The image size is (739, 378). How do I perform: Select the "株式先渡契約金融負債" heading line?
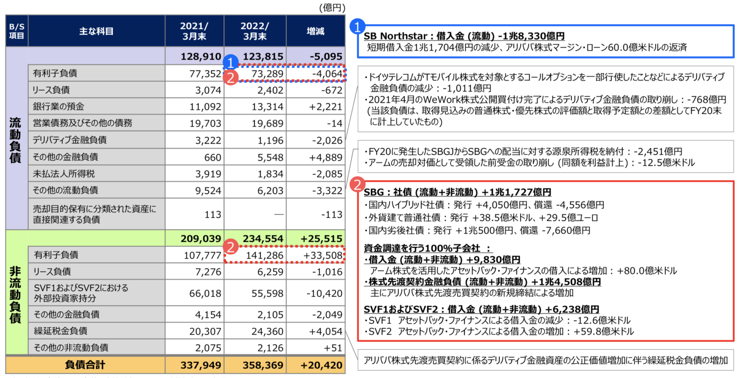pos(483,281)
